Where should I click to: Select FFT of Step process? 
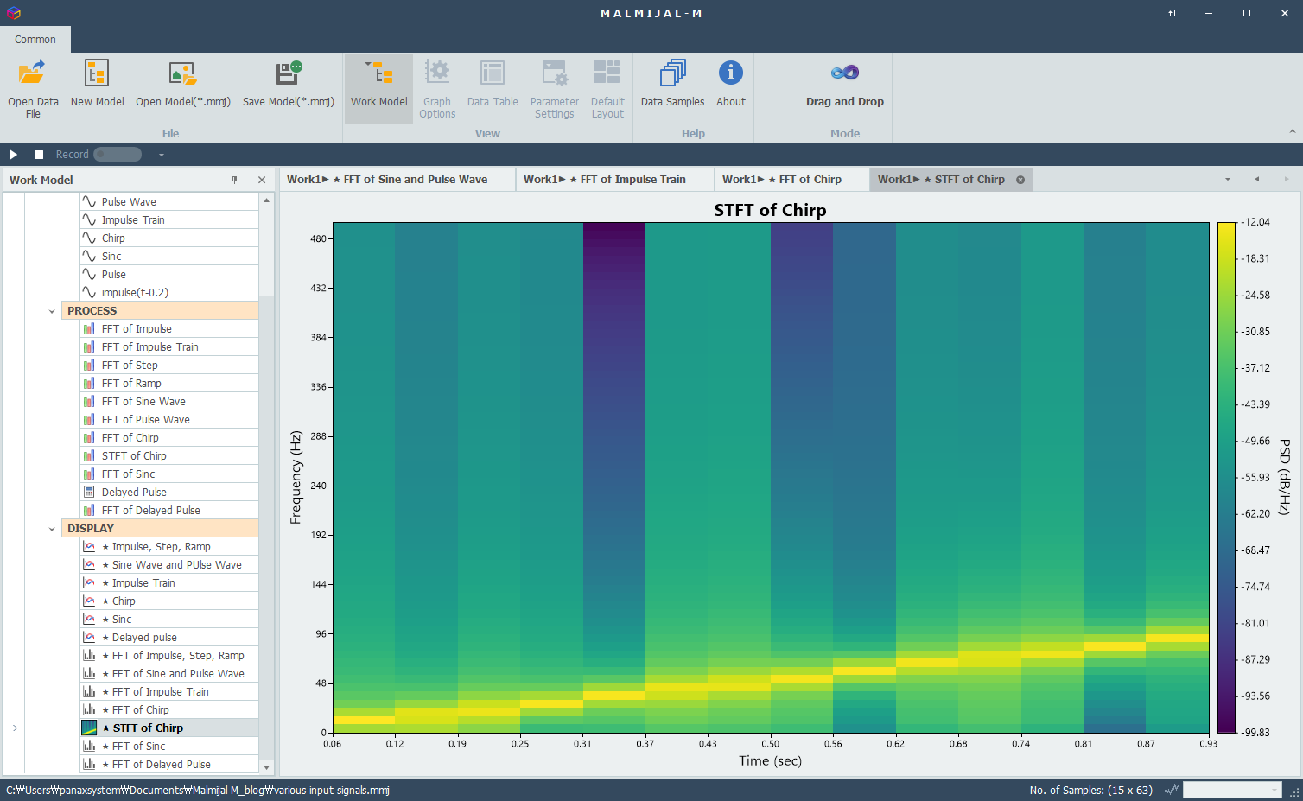coord(169,366)
